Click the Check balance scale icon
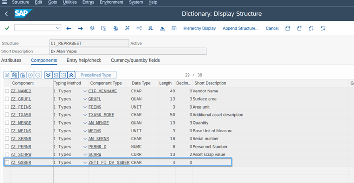The width and height of the screenshot is (354, 183). click(x=116, y=28)
